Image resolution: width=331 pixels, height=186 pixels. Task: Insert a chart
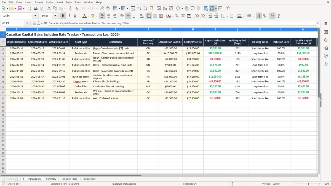[x=165, y=9]
